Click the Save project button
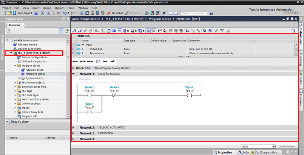 (22, 13)
